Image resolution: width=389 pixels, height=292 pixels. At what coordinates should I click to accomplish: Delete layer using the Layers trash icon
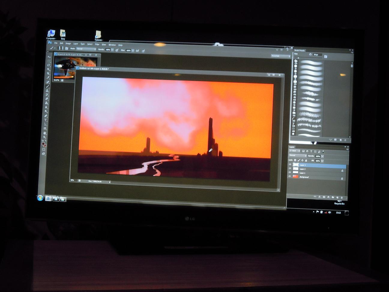point(342,197)
